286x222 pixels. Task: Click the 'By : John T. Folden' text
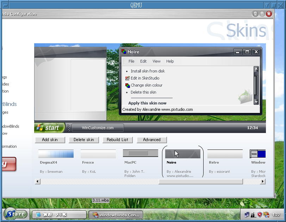[135, 174]
